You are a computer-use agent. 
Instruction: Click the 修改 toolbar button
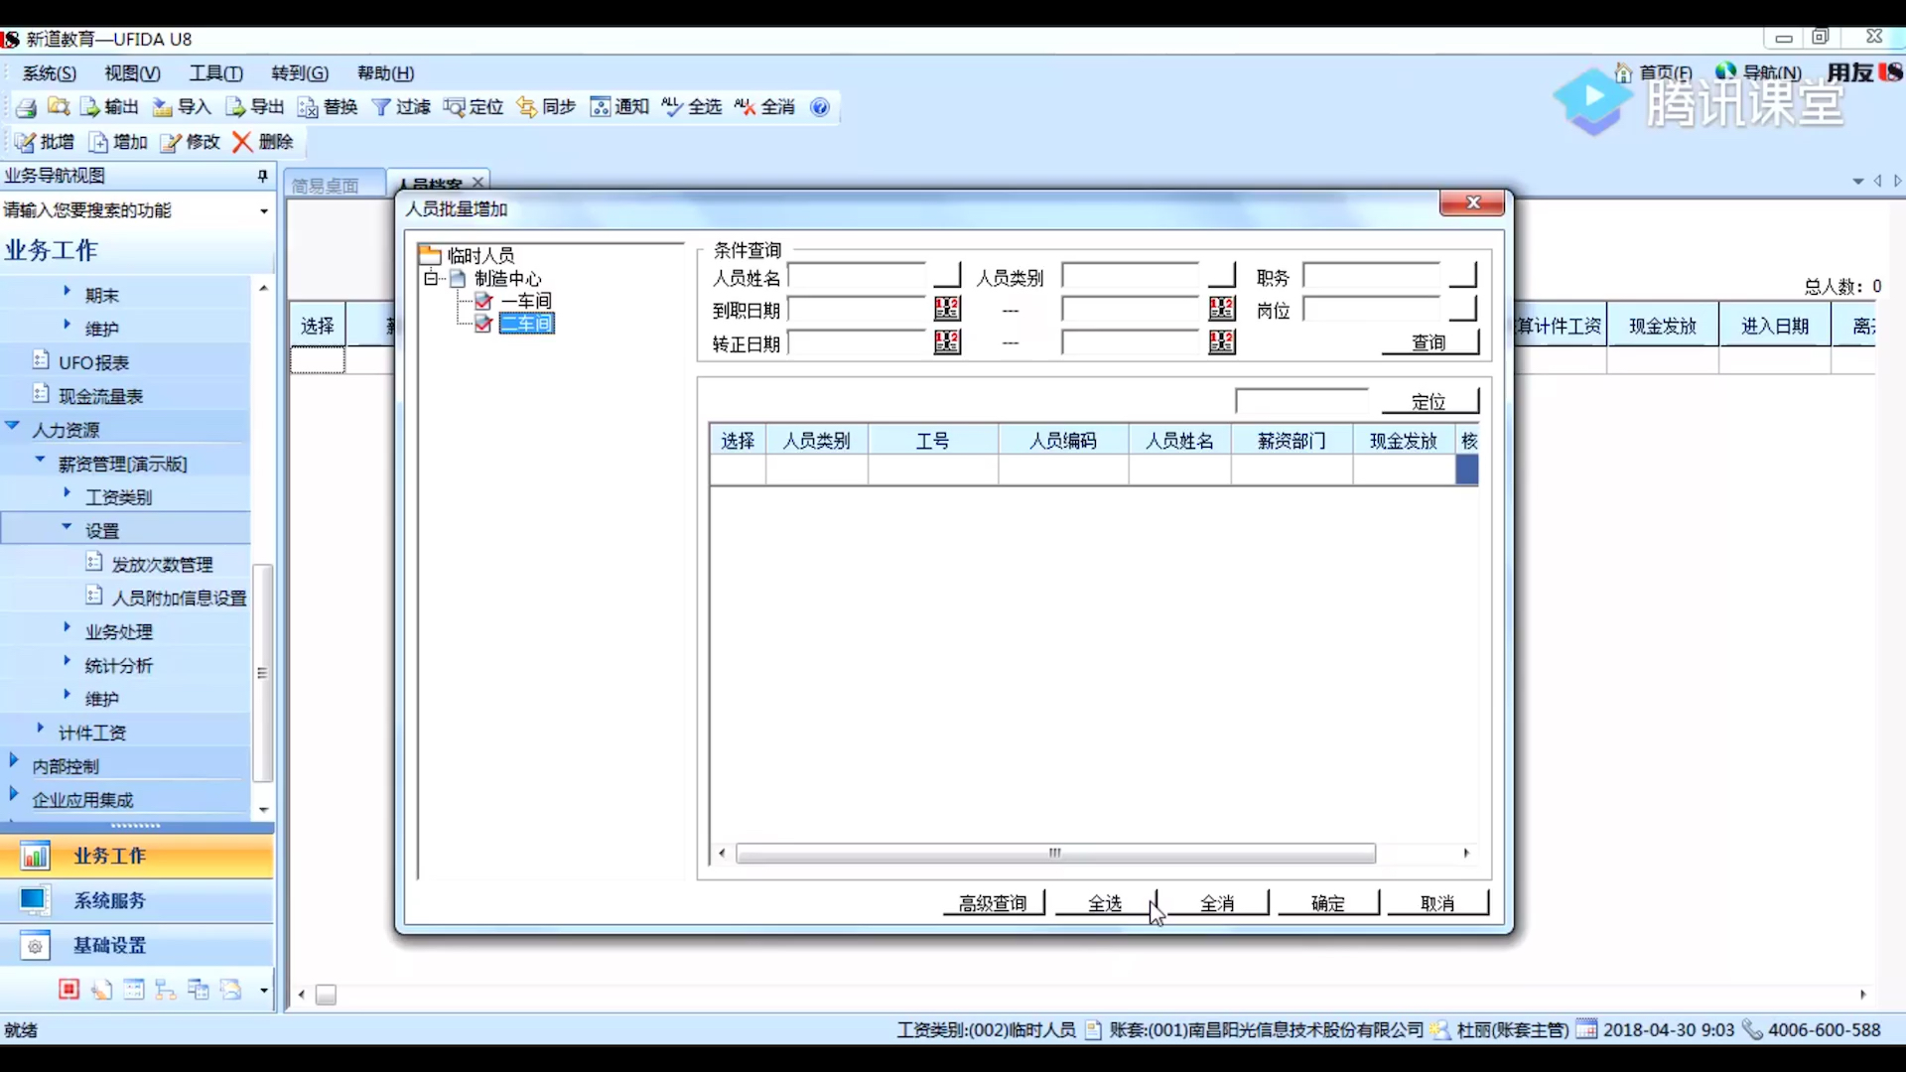point(191,142)
